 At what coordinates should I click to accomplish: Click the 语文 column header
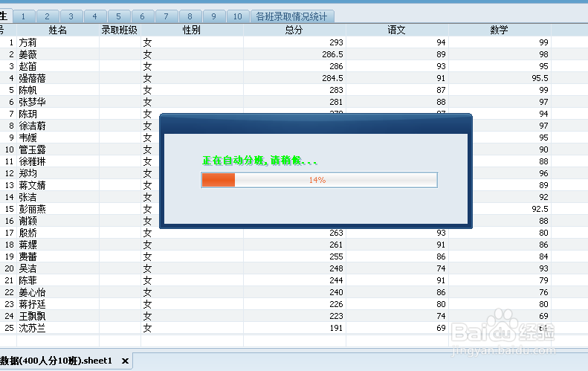click(x=397, y=30)
